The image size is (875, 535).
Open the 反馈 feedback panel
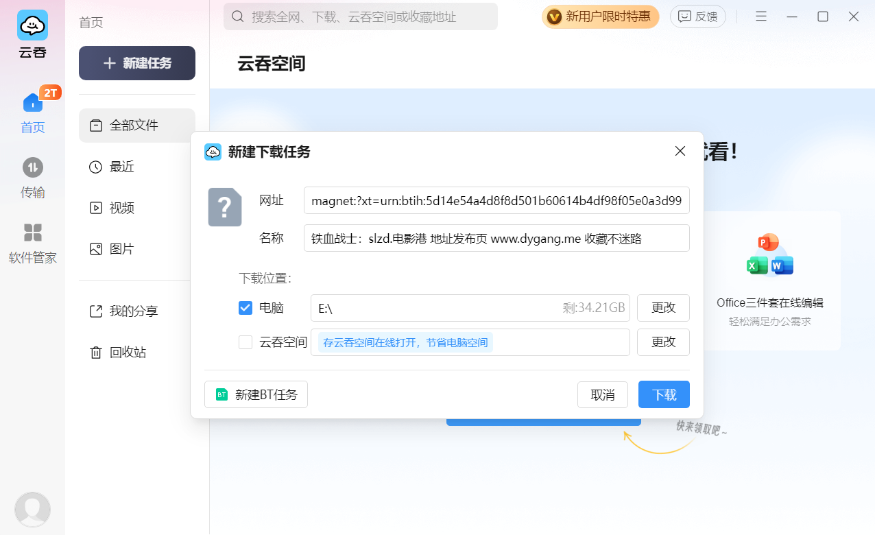click(x=697, y=16)
